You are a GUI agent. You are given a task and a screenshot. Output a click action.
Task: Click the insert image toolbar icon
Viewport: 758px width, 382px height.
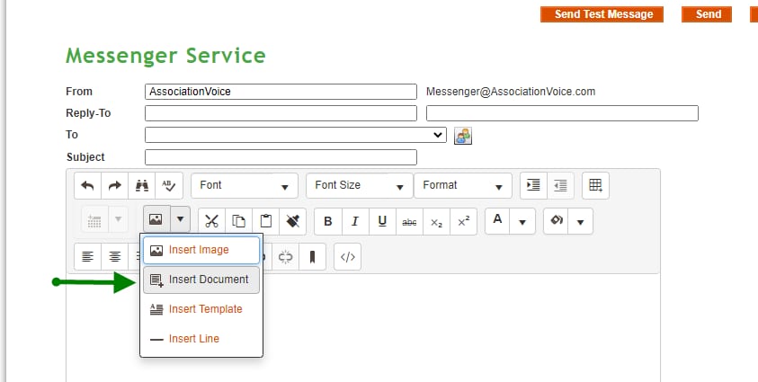tap(156, 219)
